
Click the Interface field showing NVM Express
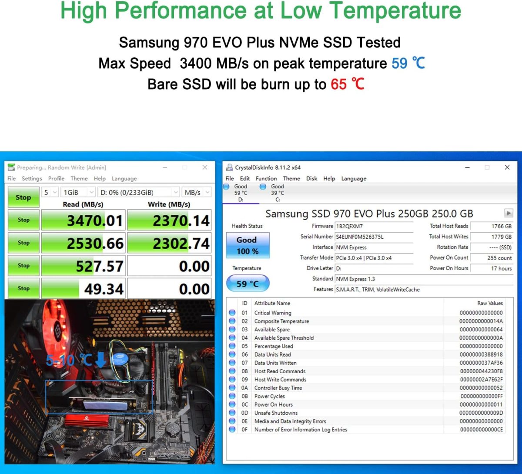pos(374,247)
